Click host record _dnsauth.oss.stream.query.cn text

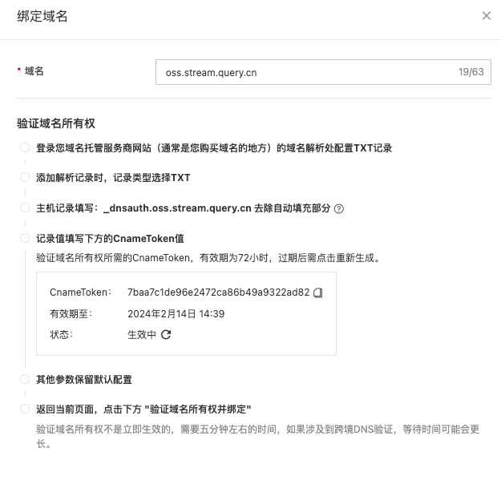pyautogui.click(x=176, y=208)
